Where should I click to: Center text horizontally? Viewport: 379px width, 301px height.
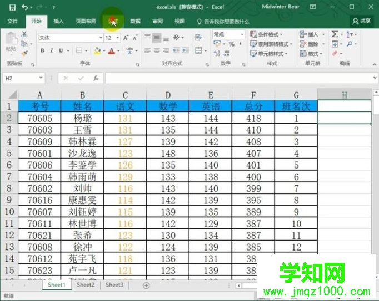click(x=157, y=50)
